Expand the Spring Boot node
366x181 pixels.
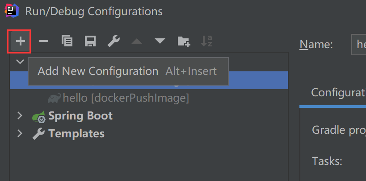(20, 116)
